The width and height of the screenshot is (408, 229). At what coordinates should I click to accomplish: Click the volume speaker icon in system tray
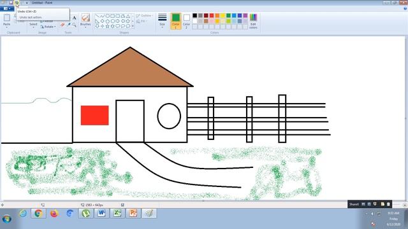tap(372, 214)
